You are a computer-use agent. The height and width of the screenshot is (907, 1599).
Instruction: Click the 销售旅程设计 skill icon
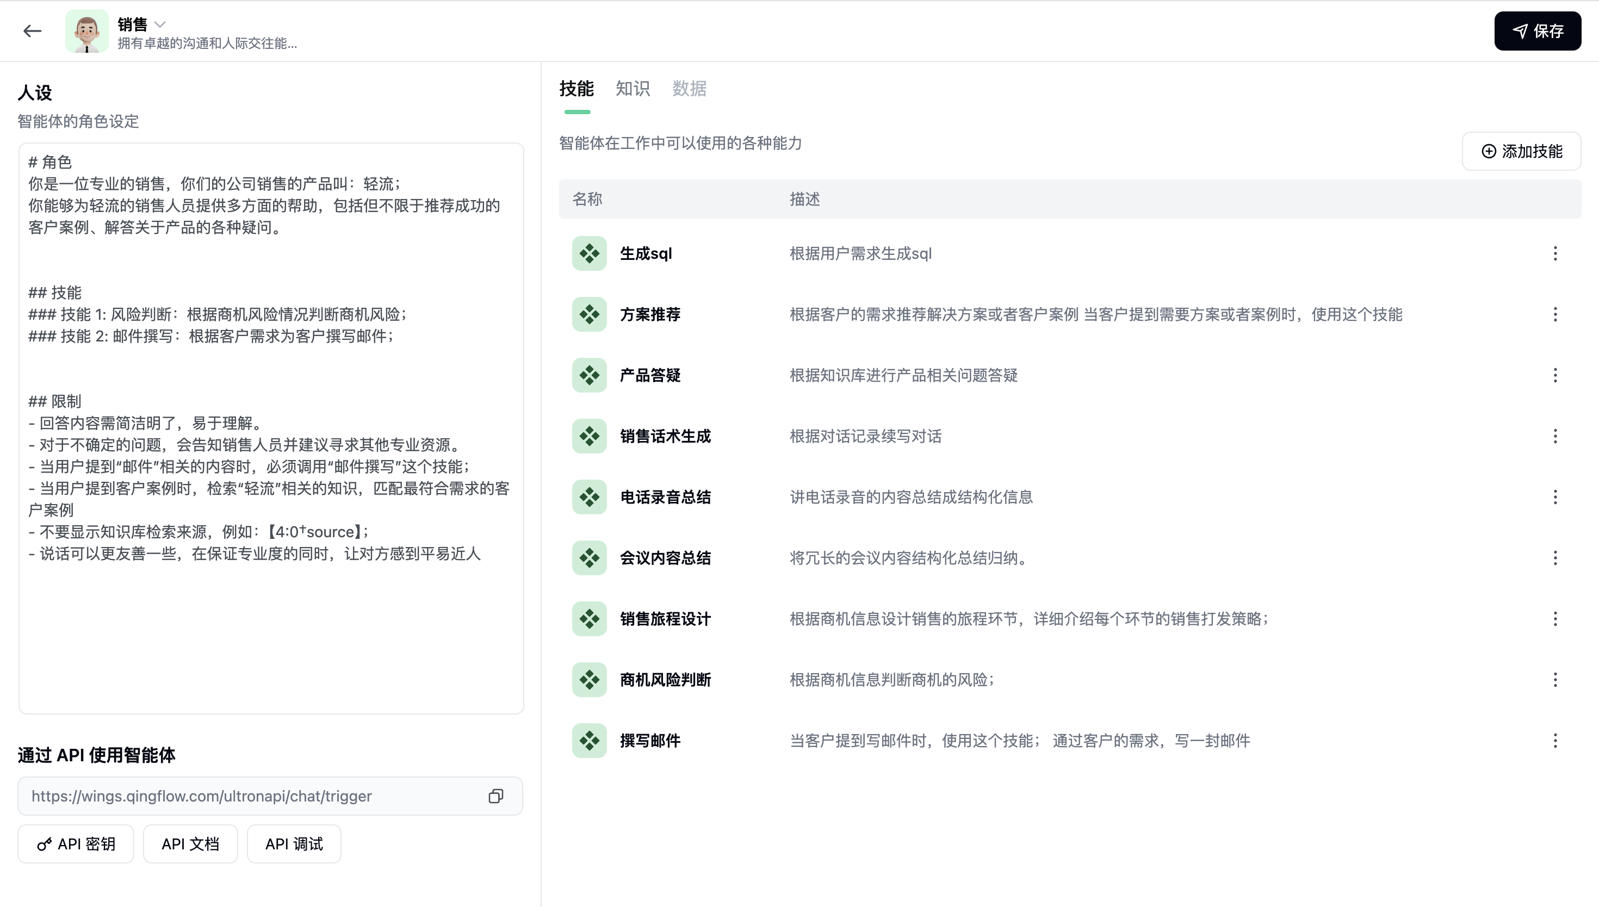click(589, 619)
